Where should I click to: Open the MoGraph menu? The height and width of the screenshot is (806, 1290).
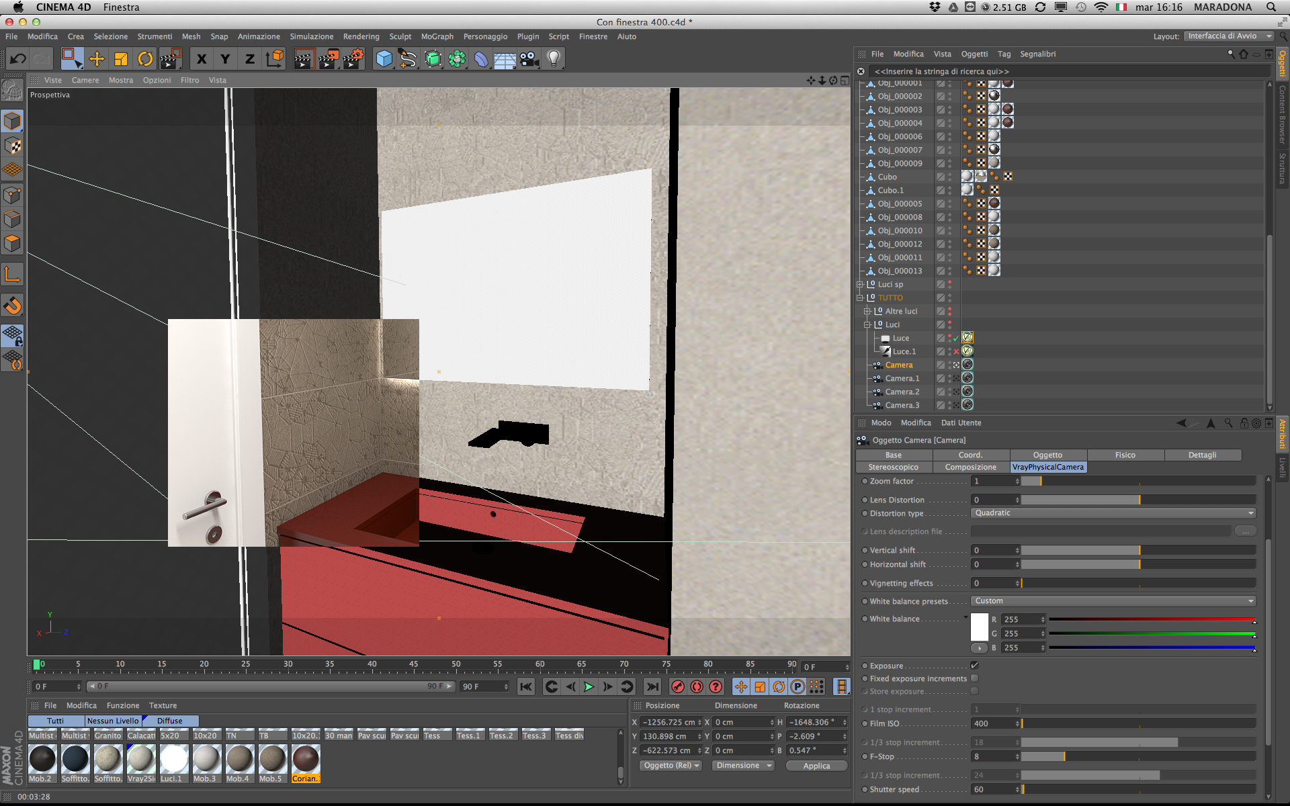(x=437, y=37)
